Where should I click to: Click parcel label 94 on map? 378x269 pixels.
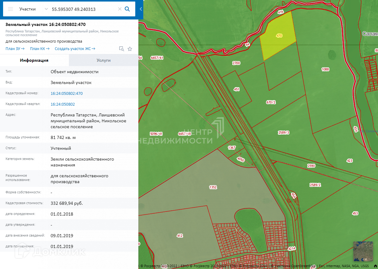click(x=247, y=44)
